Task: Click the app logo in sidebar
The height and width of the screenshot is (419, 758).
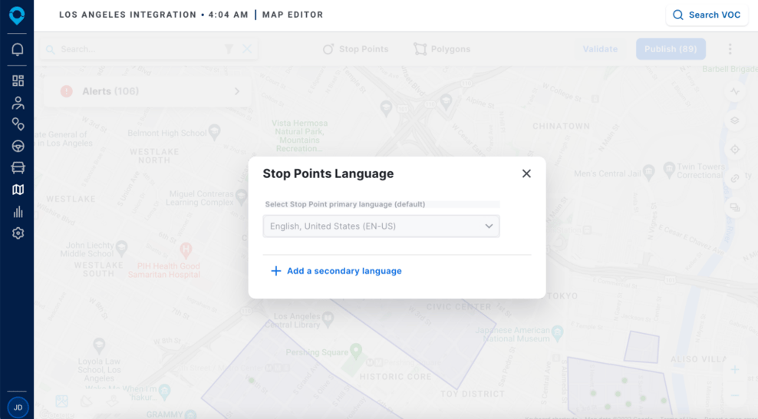Action: [x=17, y=15]
